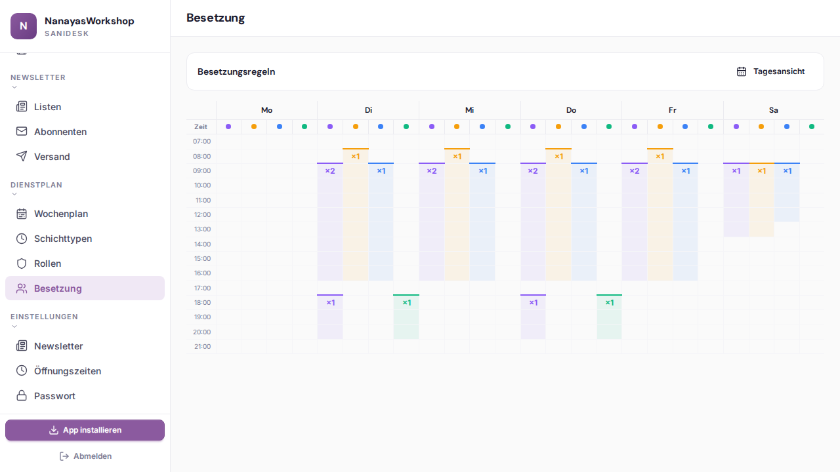Click the Listen newsletter icon
The width and height of the screenshot is (840, 472).
pos(22,107)
